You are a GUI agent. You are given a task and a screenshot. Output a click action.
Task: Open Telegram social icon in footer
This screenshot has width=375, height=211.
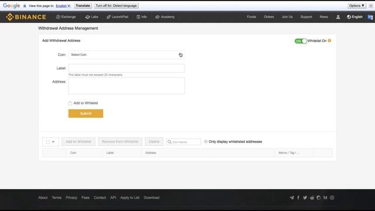click(x=292, y=198)
